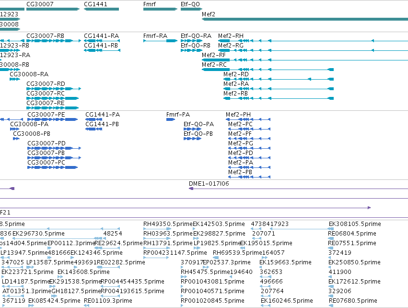408x308 pixels.
Task: Select the RH49350.5prime EST label
Action: click(x=168, y=224)
